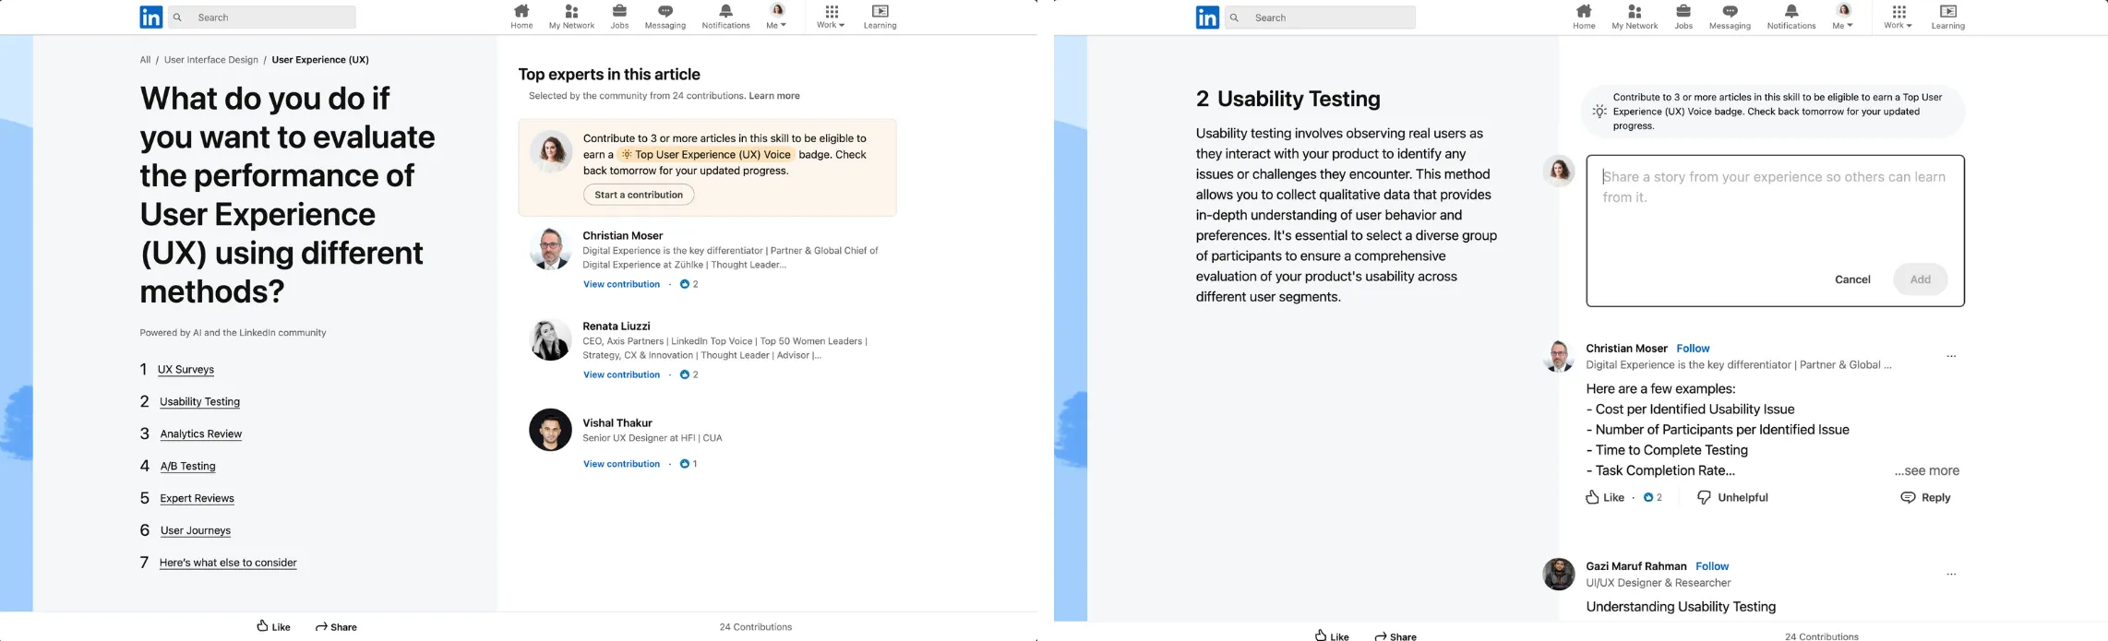
Task: Jump to User Journeys section
Action: pyautogui.click(x=196, y=531)
